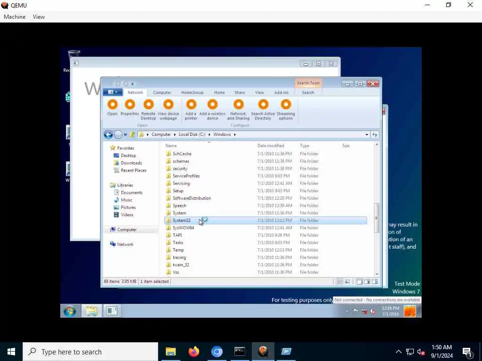Image resolution: width=482 pixels, height=361 pixels.
Task: Click the Up folder arrow icon
Action: coord(132,134)
